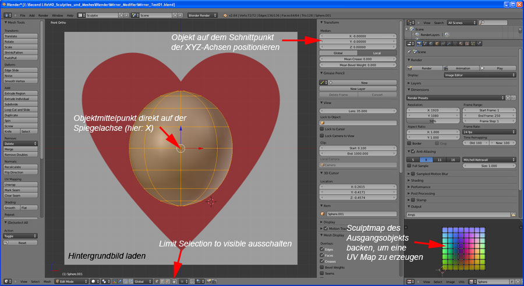
Task: Click the Animation render button
Action: point(462,68)
